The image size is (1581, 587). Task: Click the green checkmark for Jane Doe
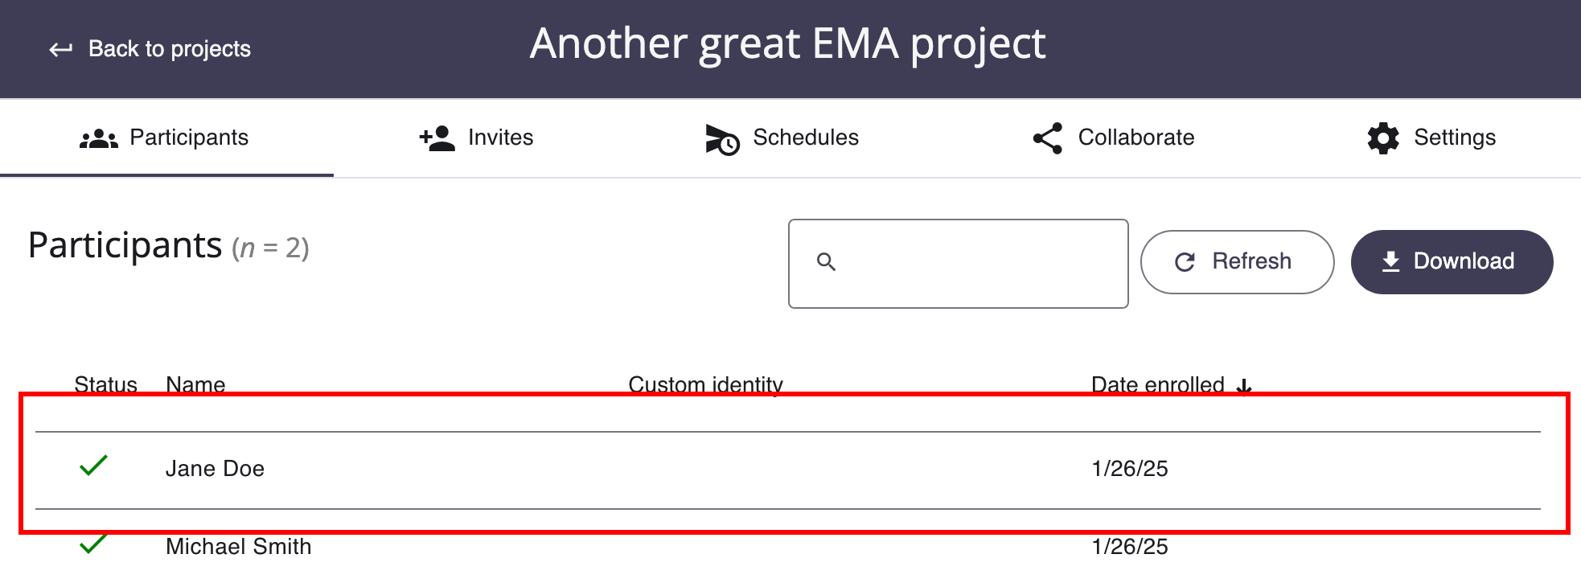(93, 466)
